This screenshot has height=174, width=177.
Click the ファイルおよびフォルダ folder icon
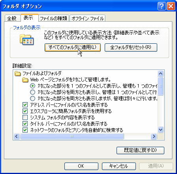tap(18, 73)
